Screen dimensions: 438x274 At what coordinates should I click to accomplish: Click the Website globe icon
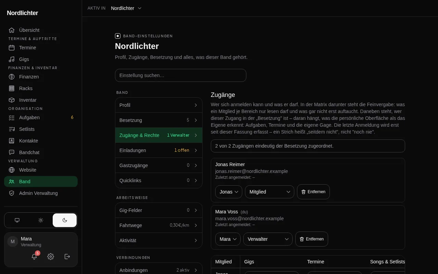pos(12,170)
